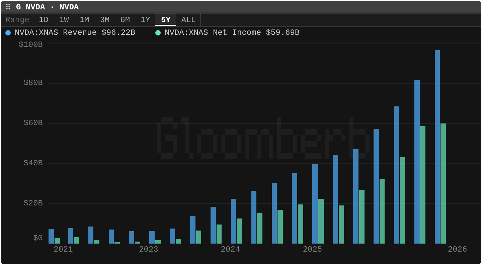Click the Range label text

(x=17, y=20)
